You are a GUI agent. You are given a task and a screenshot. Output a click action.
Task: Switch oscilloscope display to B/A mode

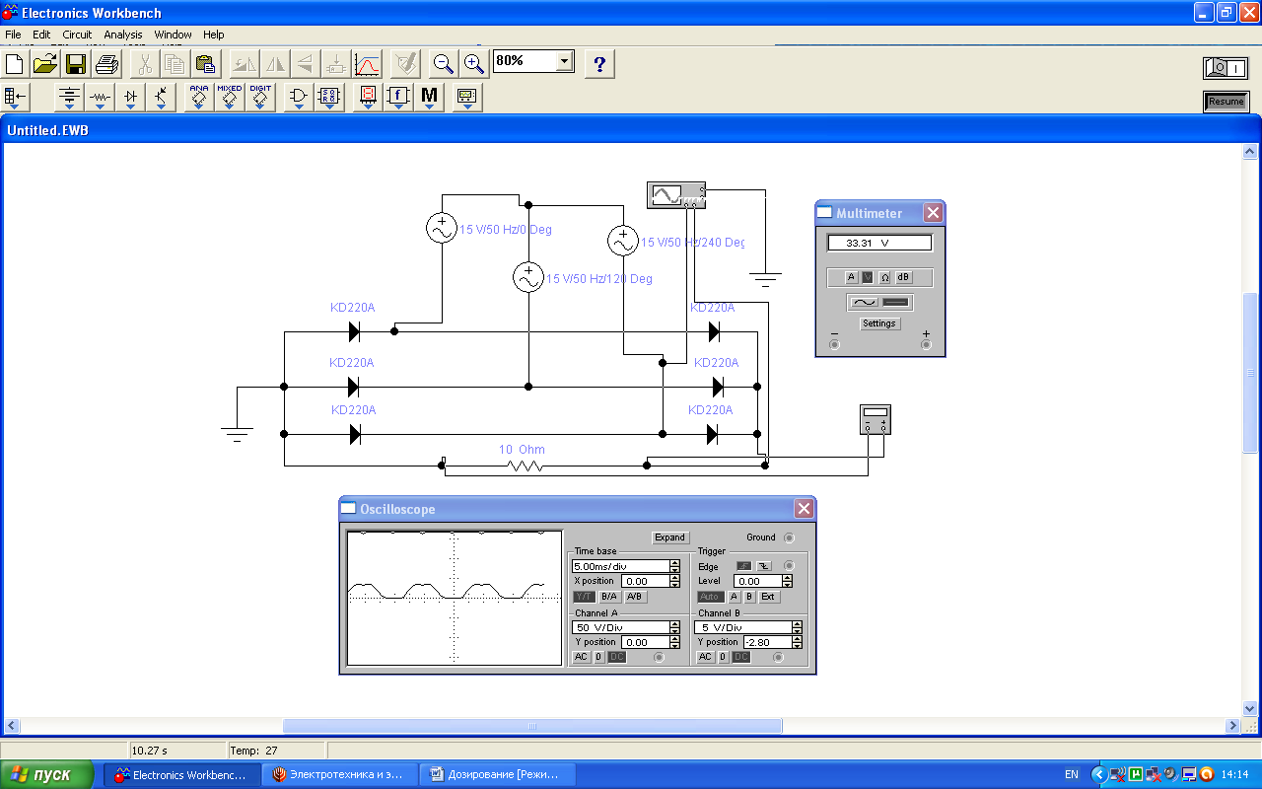pos(610,597)
